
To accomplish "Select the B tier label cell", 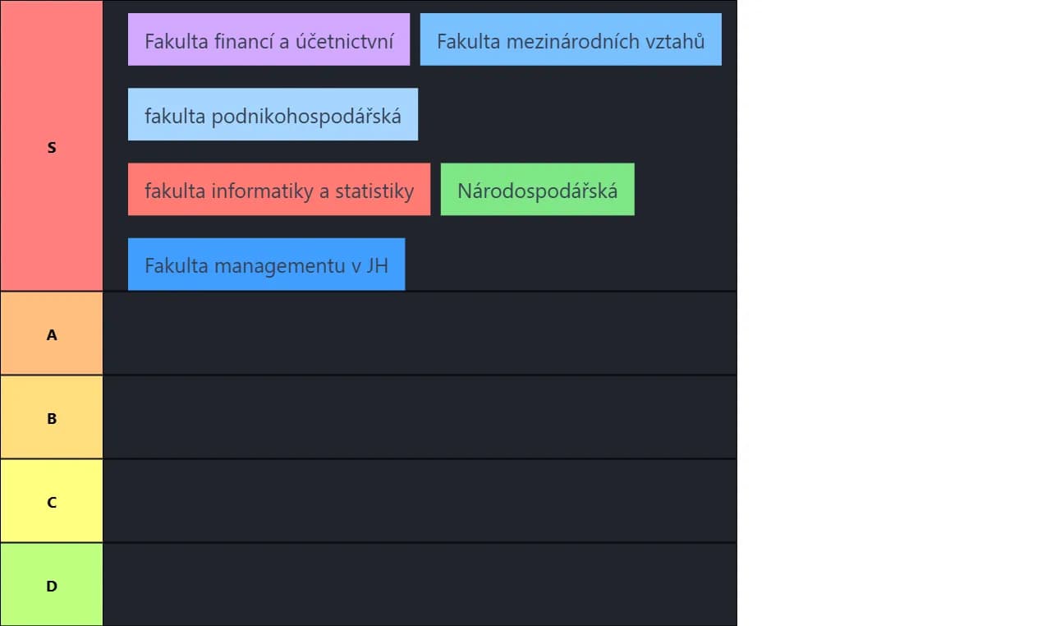I will point(52,417).
